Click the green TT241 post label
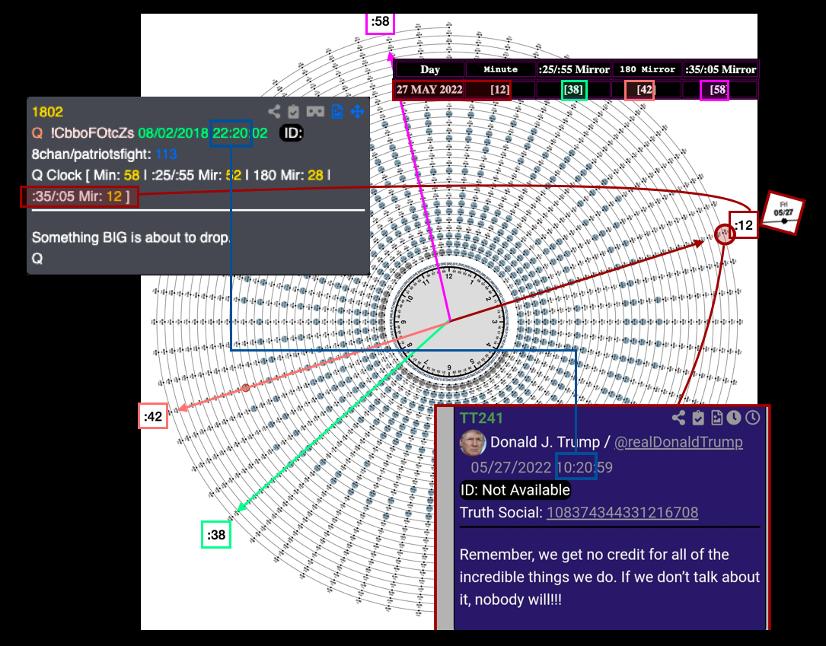The image size is (826, 646). click(481, 418)
